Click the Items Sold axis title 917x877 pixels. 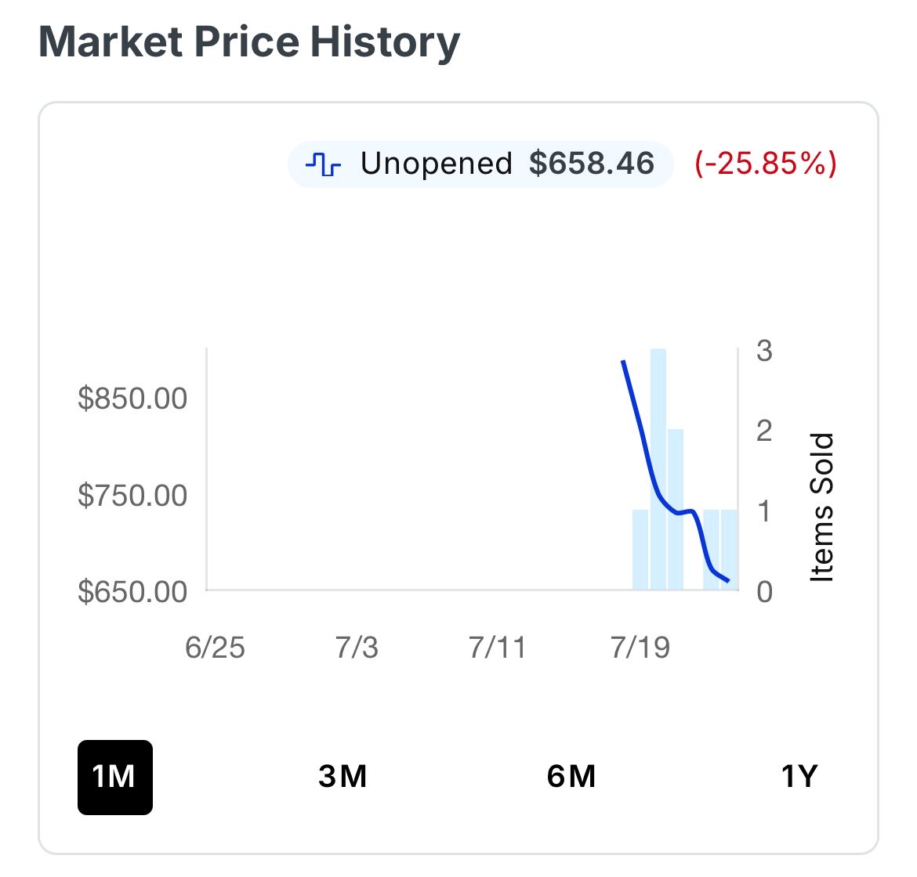[x=821, y=507]
